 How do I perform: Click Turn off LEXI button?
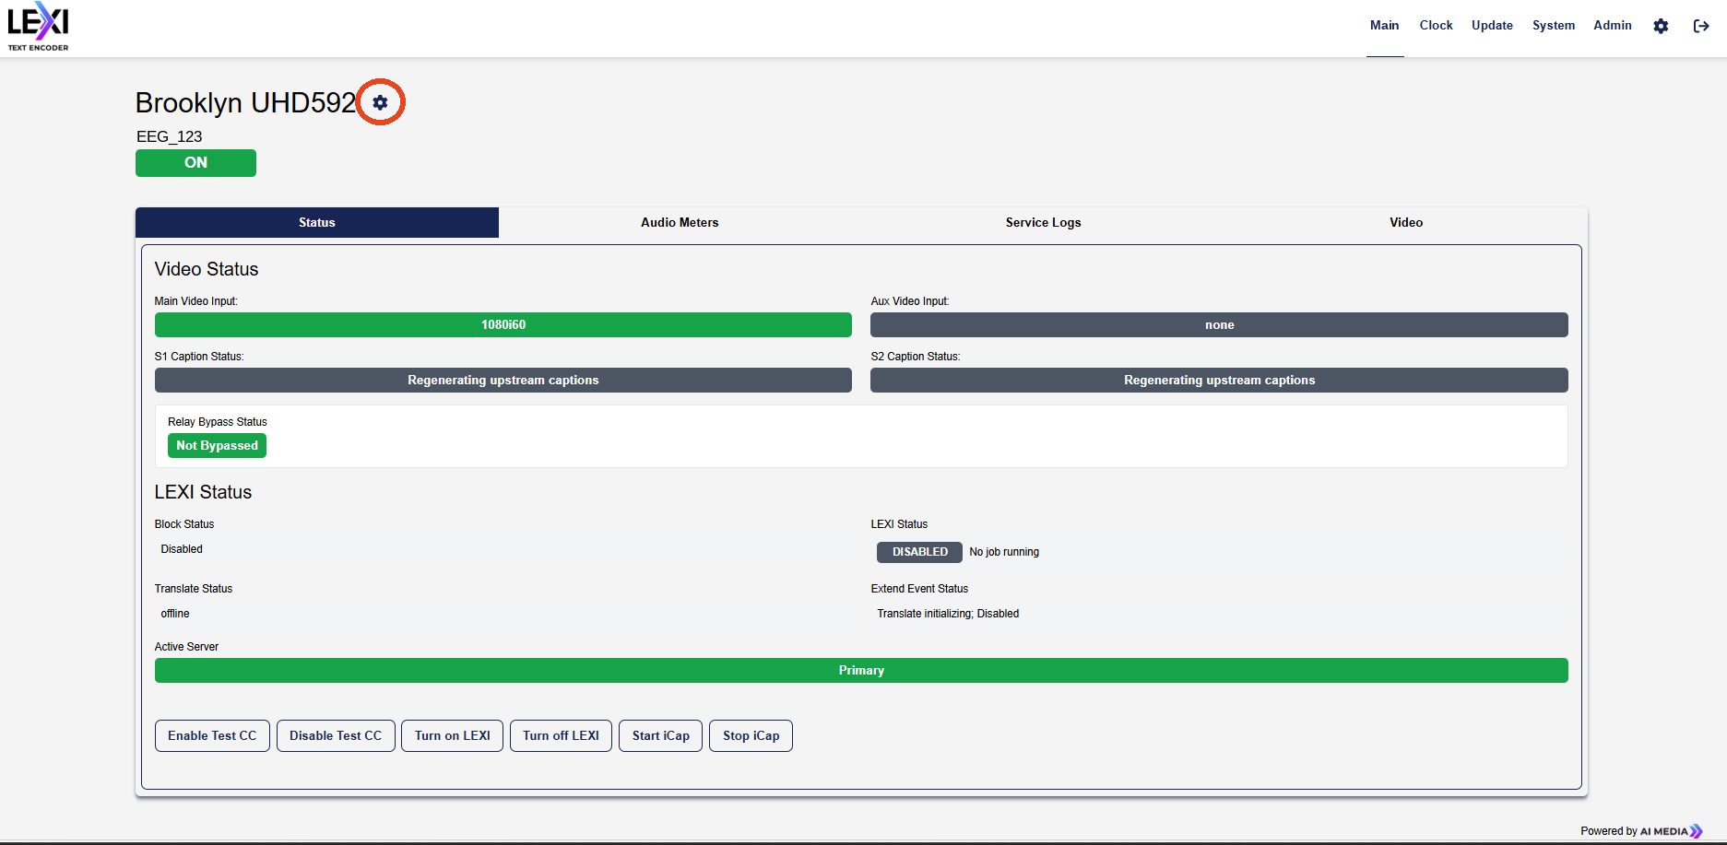click(561, 735)
